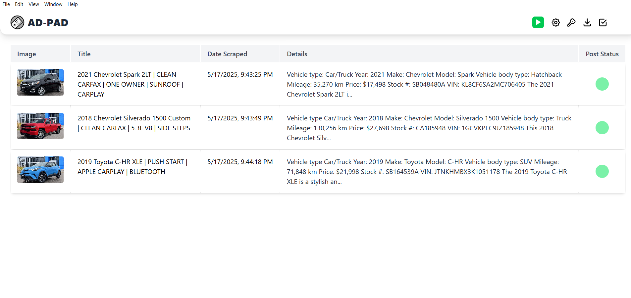Click the date '5/17/2025, 9:43:49 PM'

click(x=240, y=118)
